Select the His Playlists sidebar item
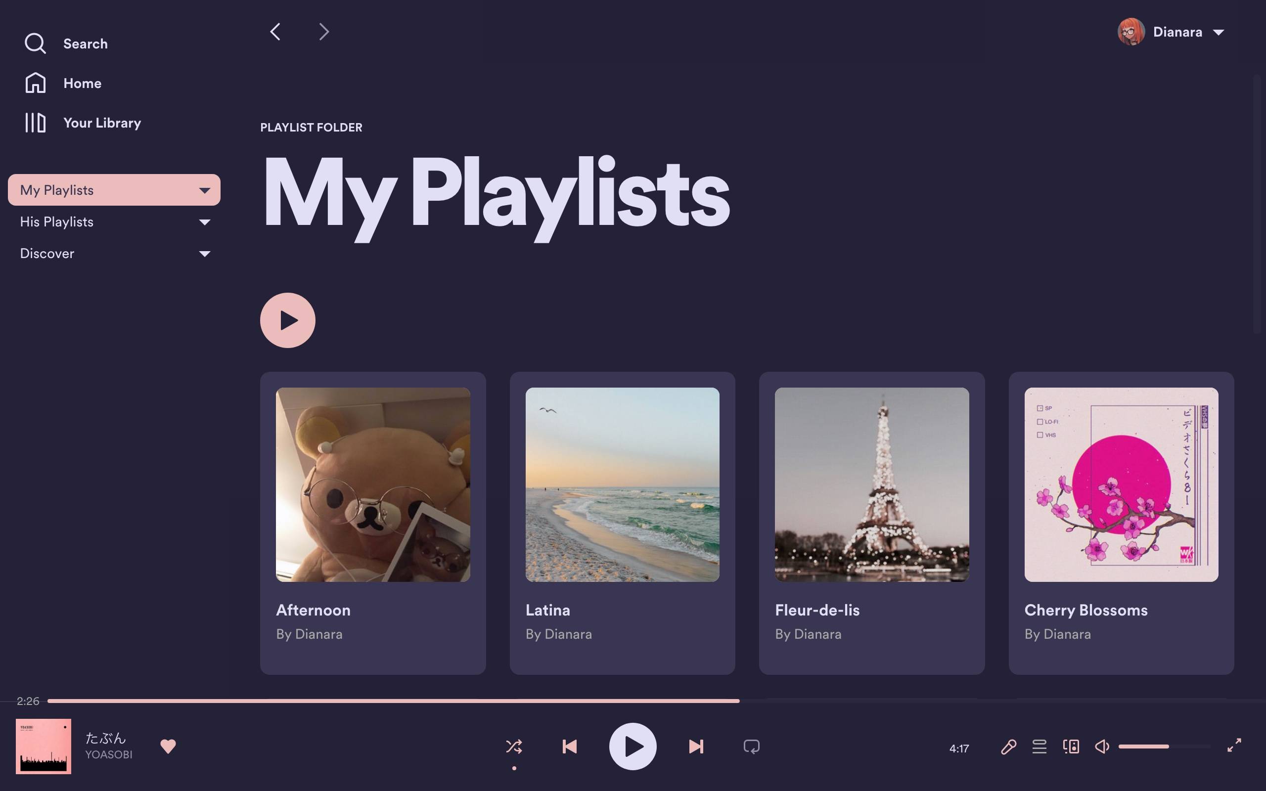The height and width of the screenshot is (791, 1266). click(114, 222)
